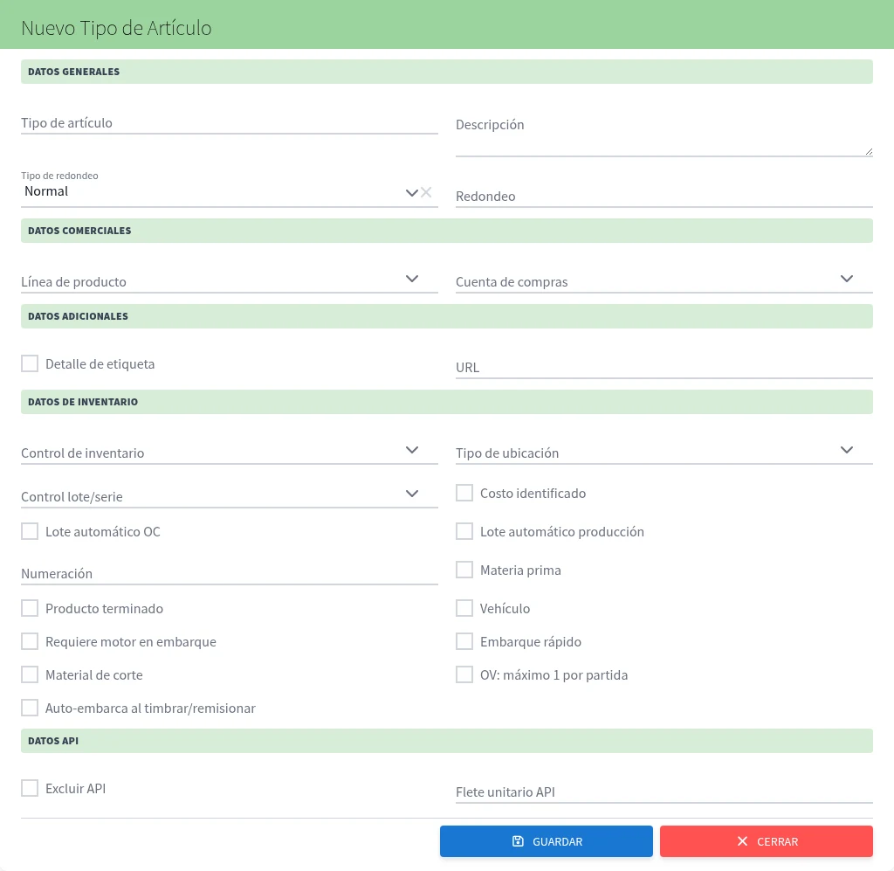This screenshot has height=871, width=894.
Task: Enable OV: máximo 1 por partida
Action: tap(464, 674)
